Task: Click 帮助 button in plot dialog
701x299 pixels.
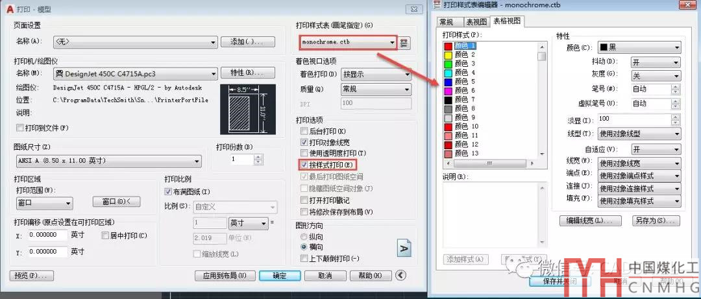Action: point(371,276)
